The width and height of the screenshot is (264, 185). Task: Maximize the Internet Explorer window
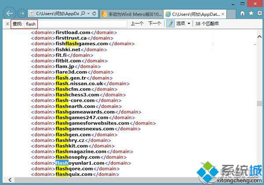242,4
